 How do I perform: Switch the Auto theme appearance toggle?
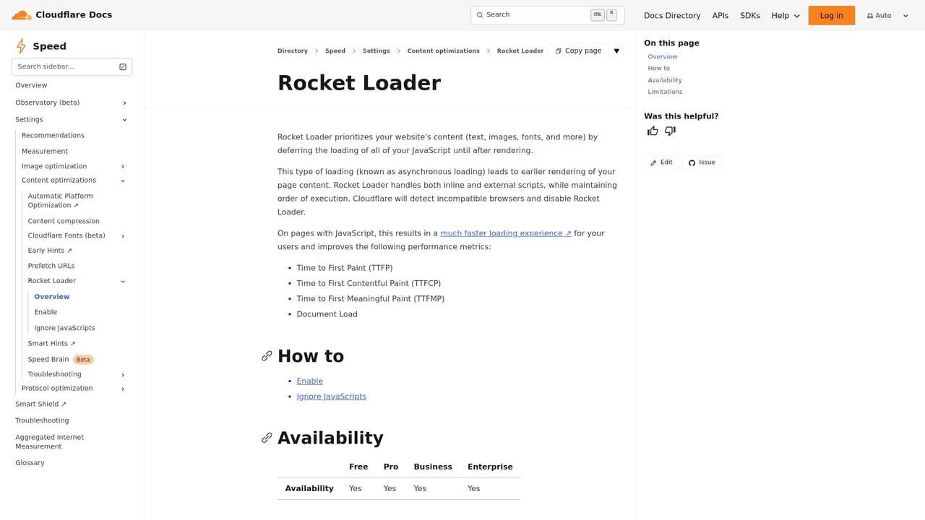coord(887,15)
